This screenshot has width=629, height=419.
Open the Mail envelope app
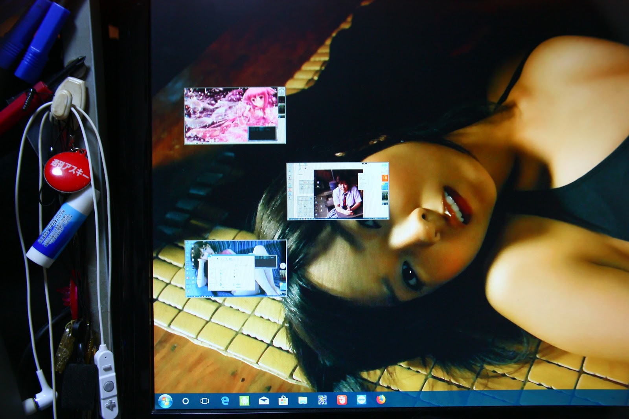coord(264,401)
